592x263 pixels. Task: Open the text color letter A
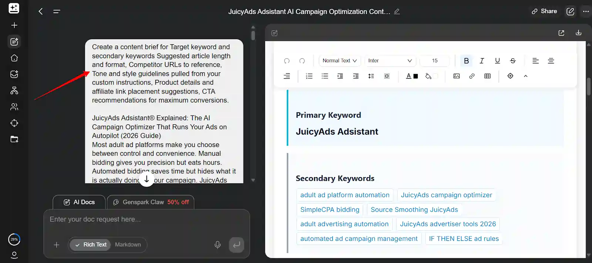(408, 76)
